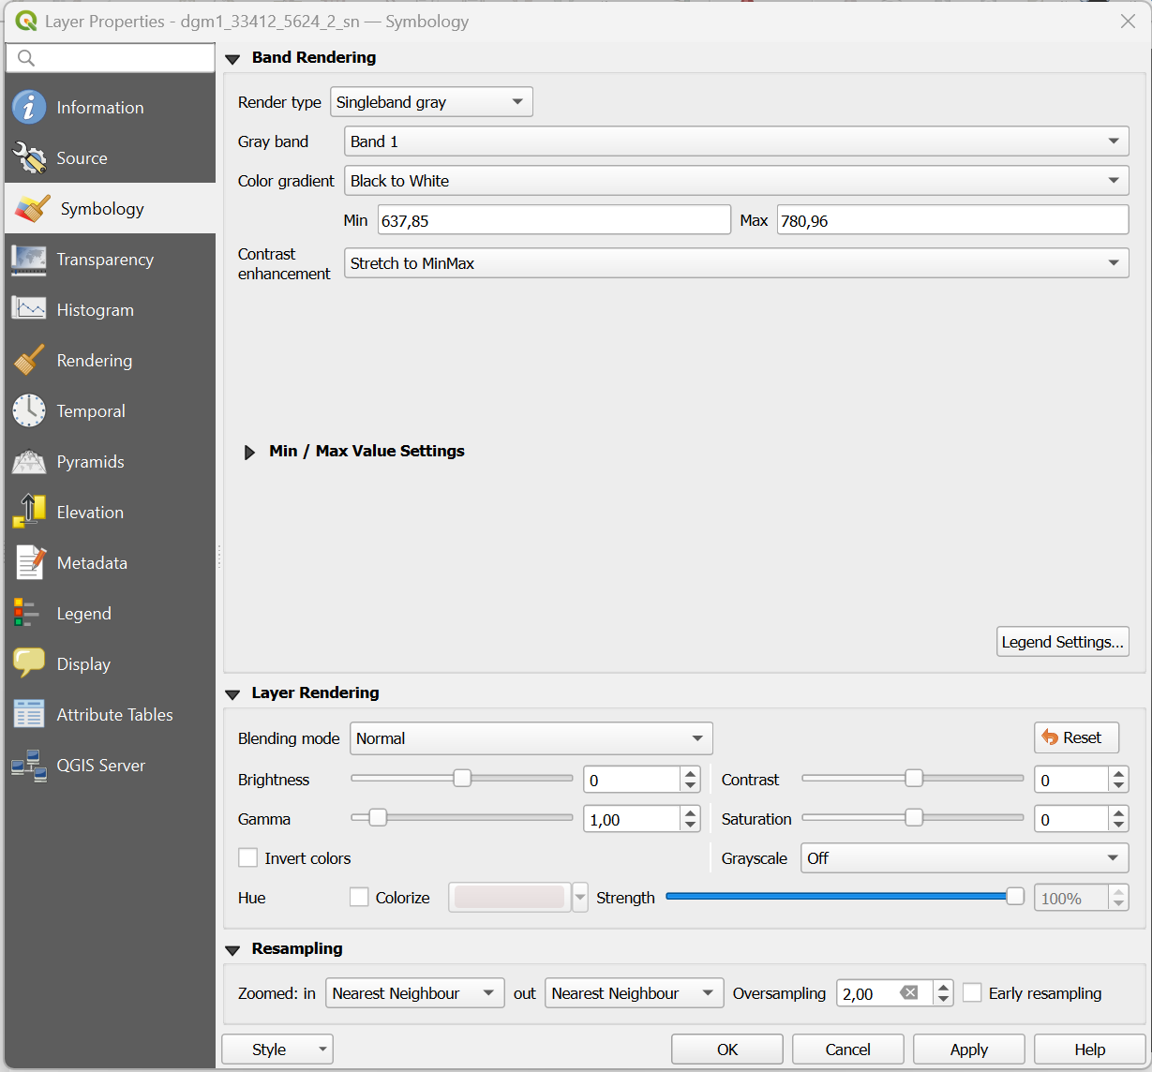Open the Elevation settings icon
Screen dimensions: 1152x1072
pyautogui.click(x=29, y=513)
